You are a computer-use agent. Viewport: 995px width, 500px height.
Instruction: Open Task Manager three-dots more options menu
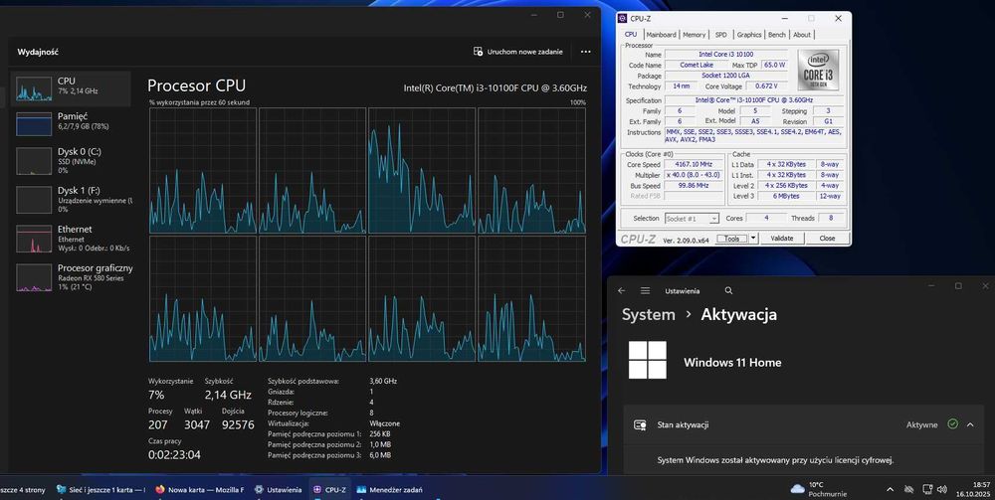pos(585,52)
